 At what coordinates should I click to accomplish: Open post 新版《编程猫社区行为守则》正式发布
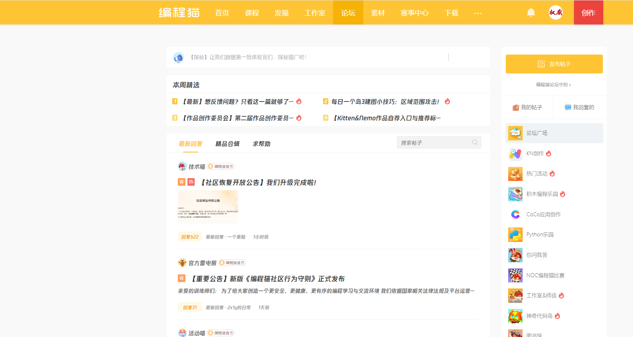click(x=267, y=279)
